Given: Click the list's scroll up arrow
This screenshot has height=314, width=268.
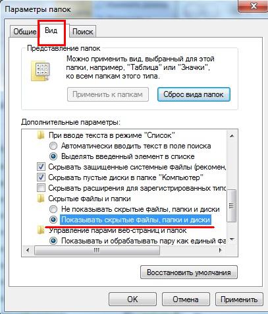Looking at the screenshot, I should click(x=232, y=136).
